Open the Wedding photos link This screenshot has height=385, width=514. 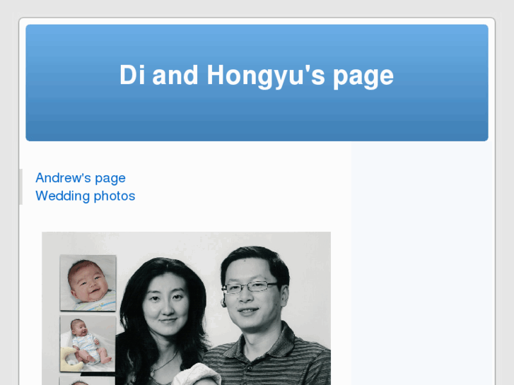(x=86, y=196)
